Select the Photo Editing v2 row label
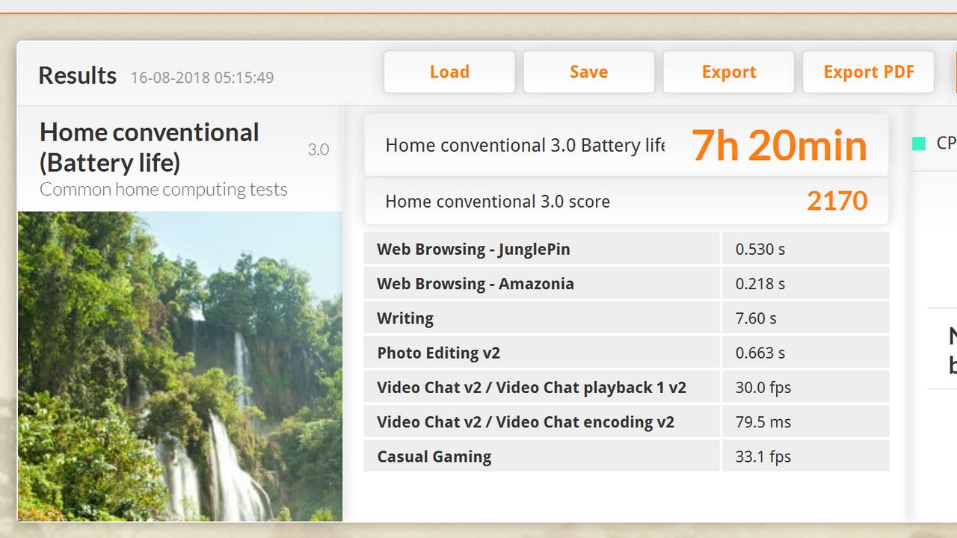 pos(438,353)
